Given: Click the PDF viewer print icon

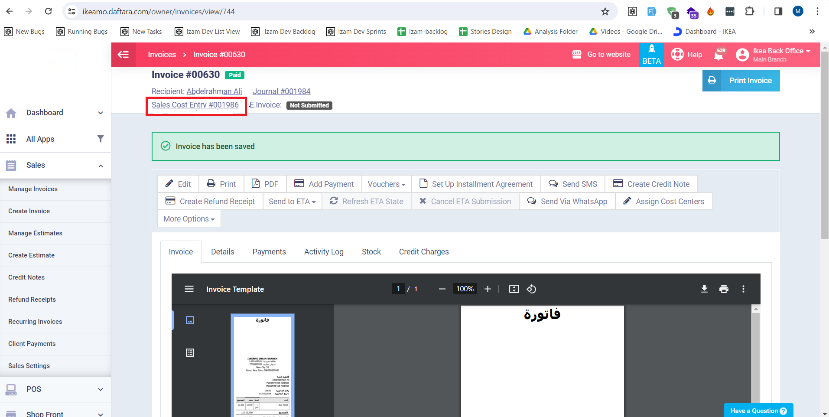Looking at the screenshot, I should point(724,289).
